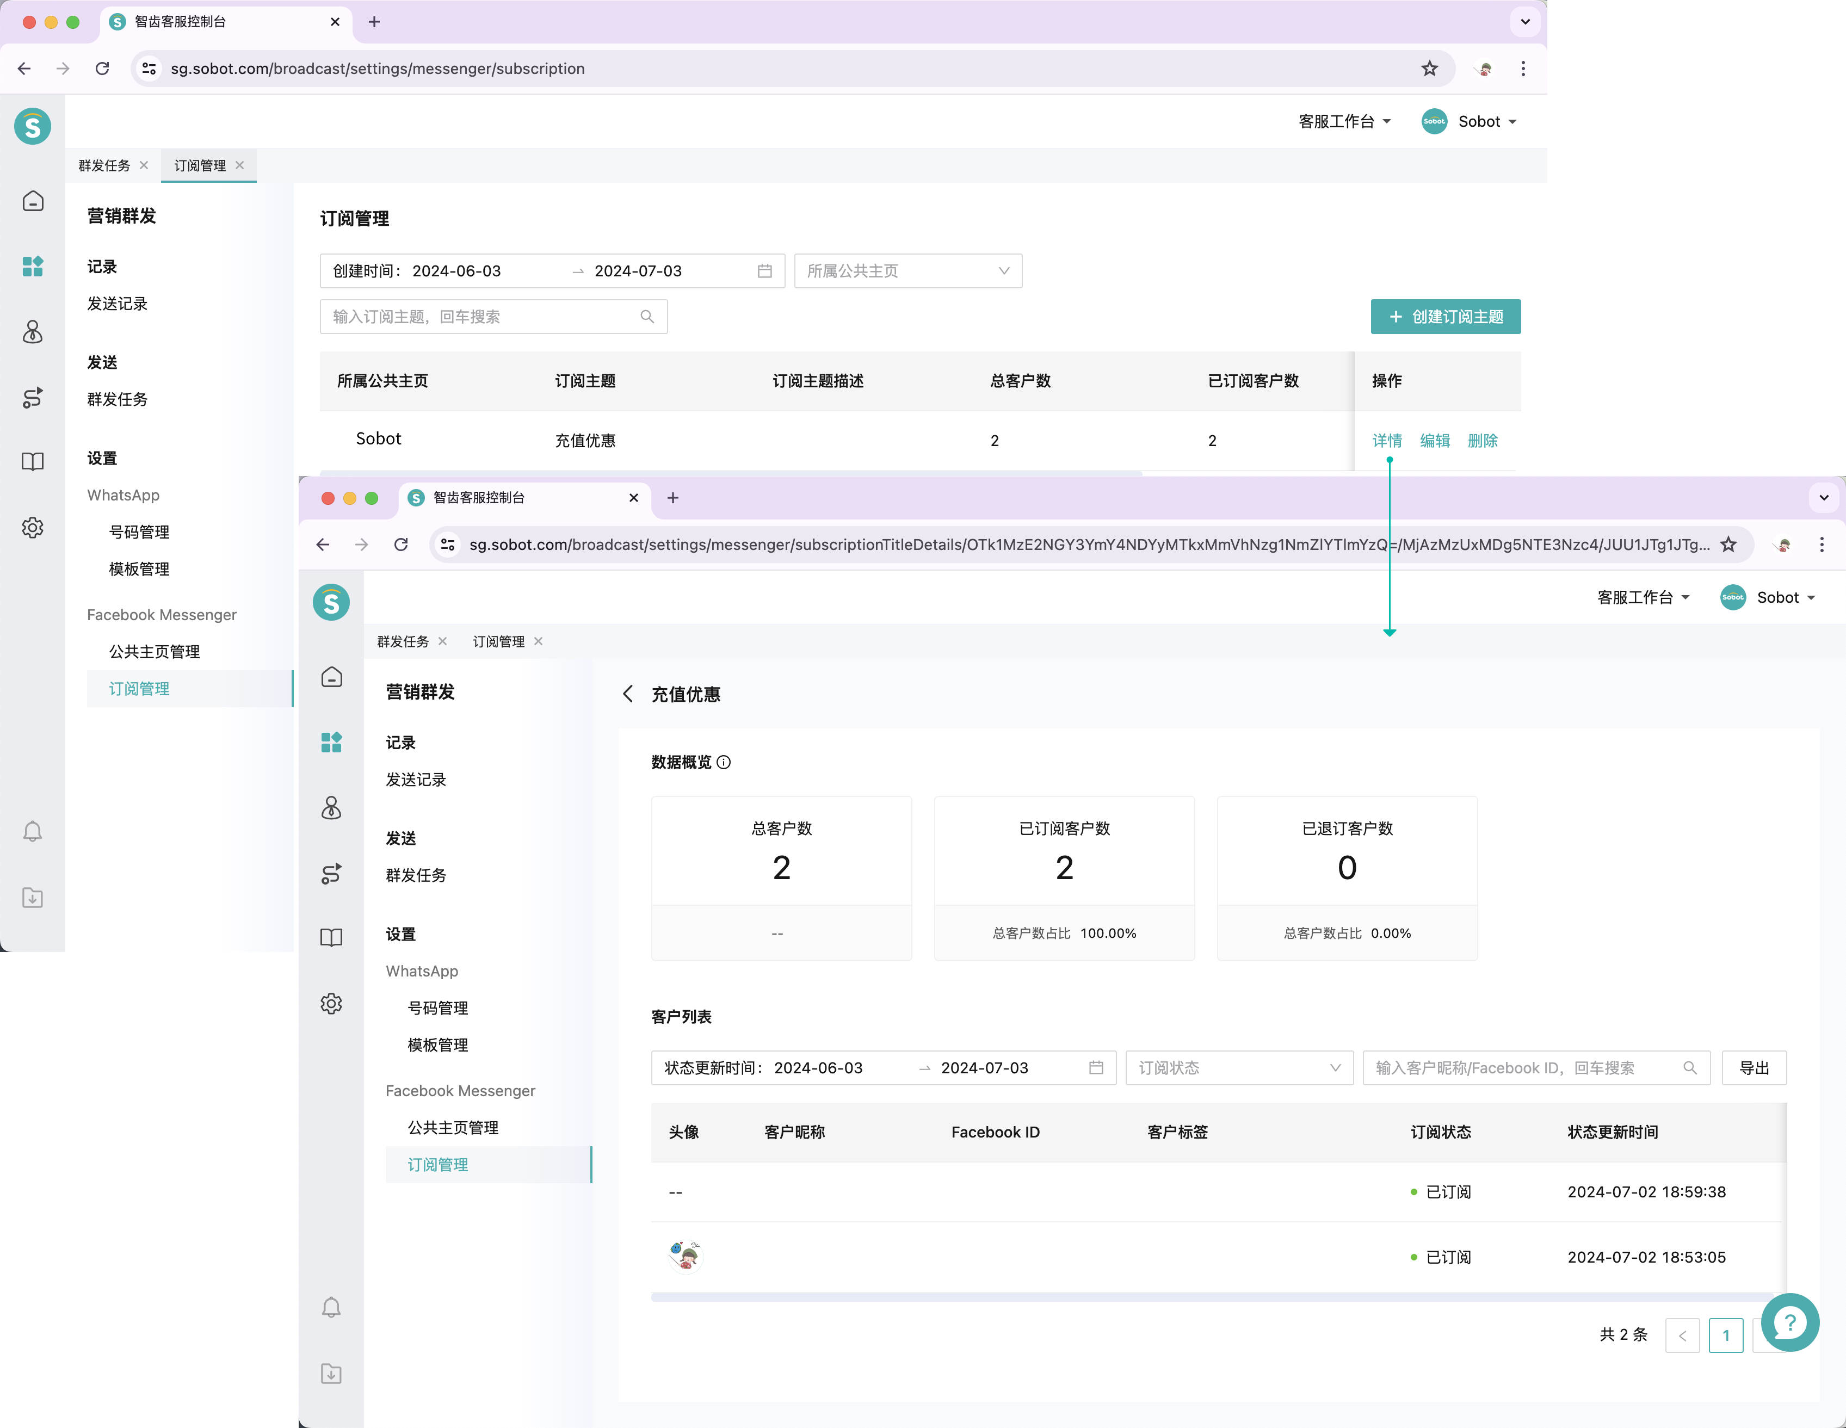Viewport: 1846px width, 1428px height.
Task: Click 详情 link for 充值优惠 row
Action: point(1387,440)
